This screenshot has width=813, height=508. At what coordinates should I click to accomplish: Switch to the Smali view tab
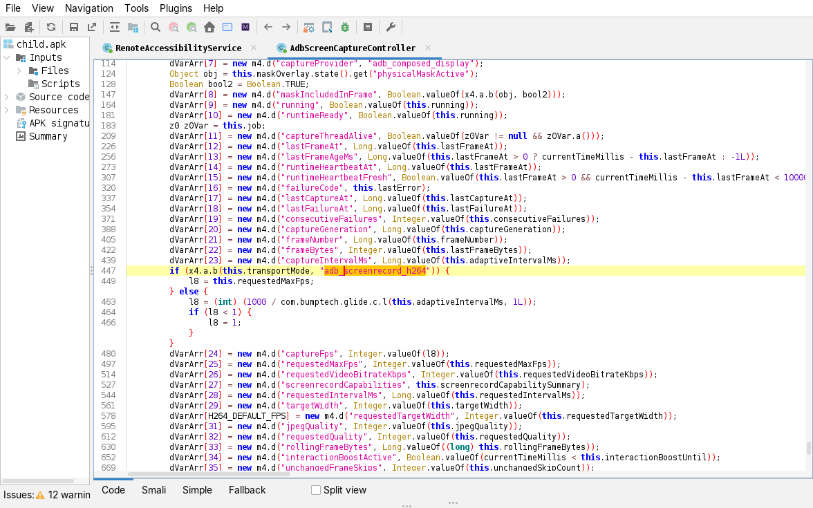[154, 490]
